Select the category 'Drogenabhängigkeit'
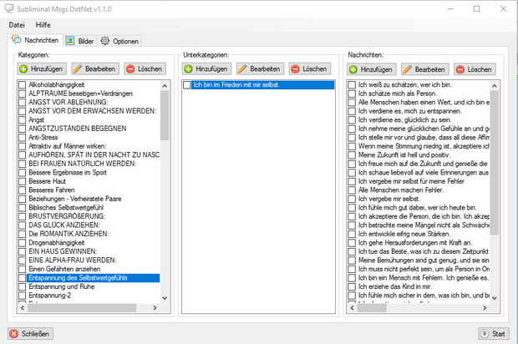Image resolution: width=518 pixels, height=344 pixels. [56, 243]
